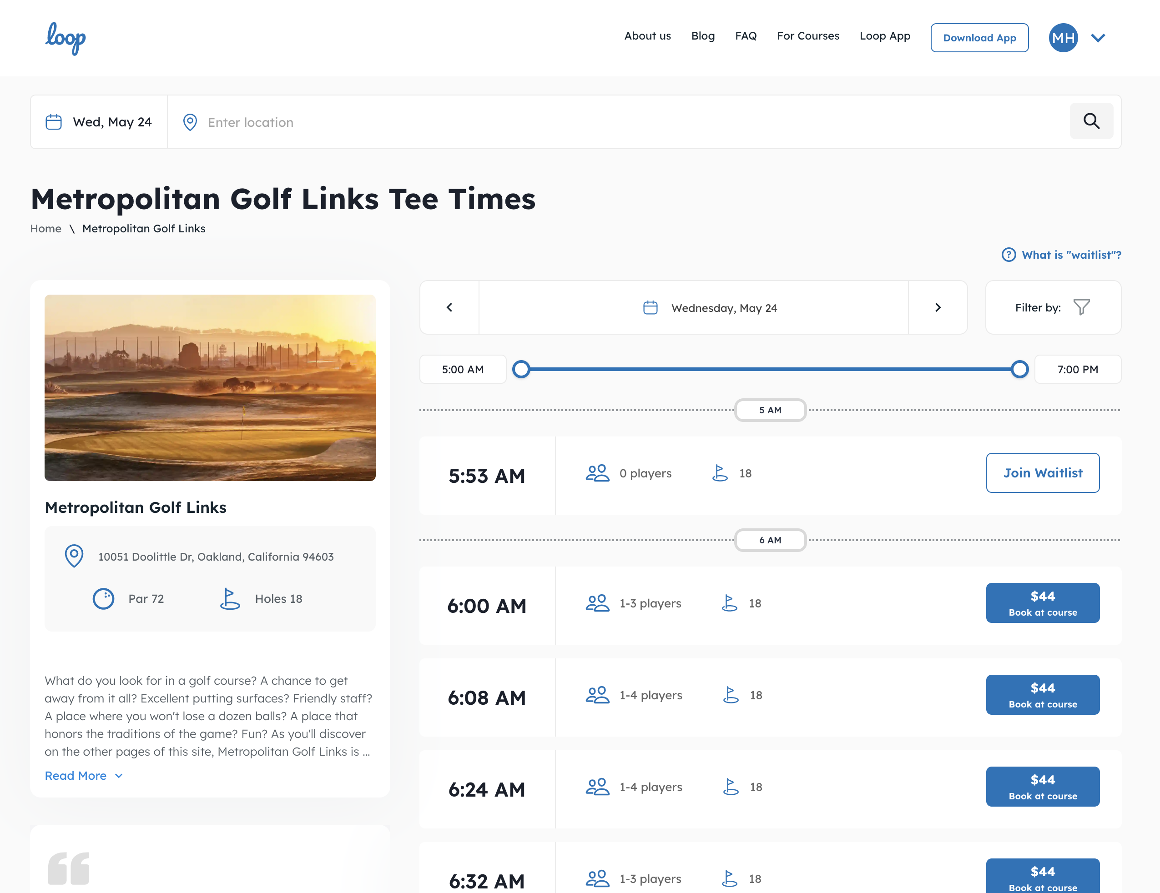Screen dimensions: 1160x893
Task: Navigate to the Blog page
Action: pyautogui.click(x=703, y=36)
